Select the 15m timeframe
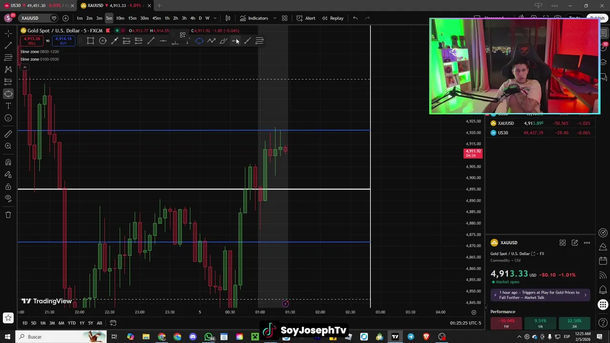 point(132,18)
